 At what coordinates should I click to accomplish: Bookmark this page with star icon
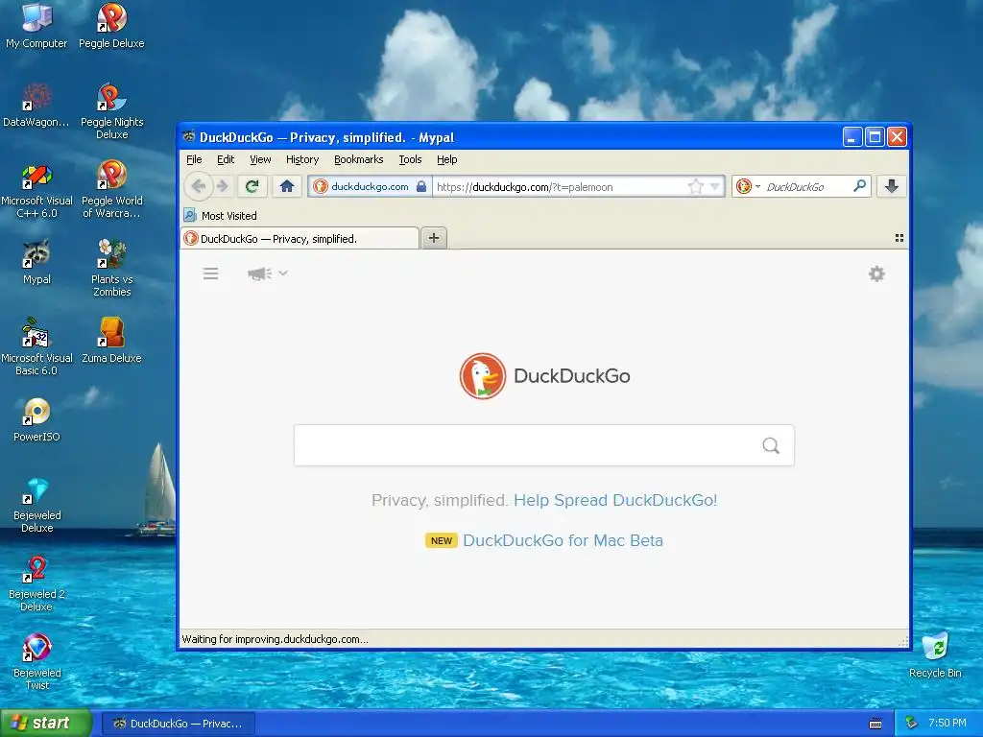coord(695,187)
